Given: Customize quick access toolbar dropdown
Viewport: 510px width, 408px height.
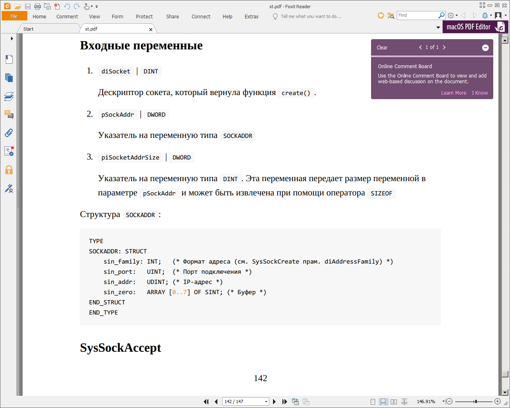Looking at the screenshot, I should click(x=97, y=7).
